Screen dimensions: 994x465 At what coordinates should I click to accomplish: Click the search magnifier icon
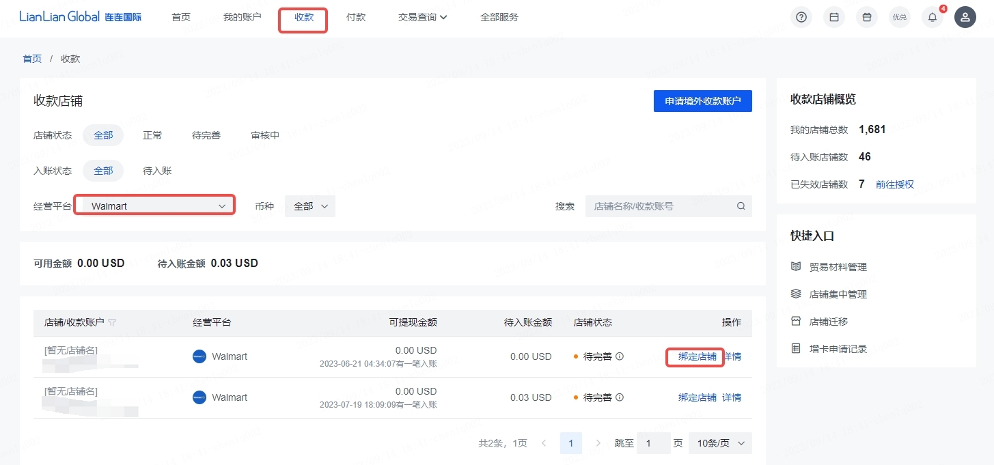741,206
